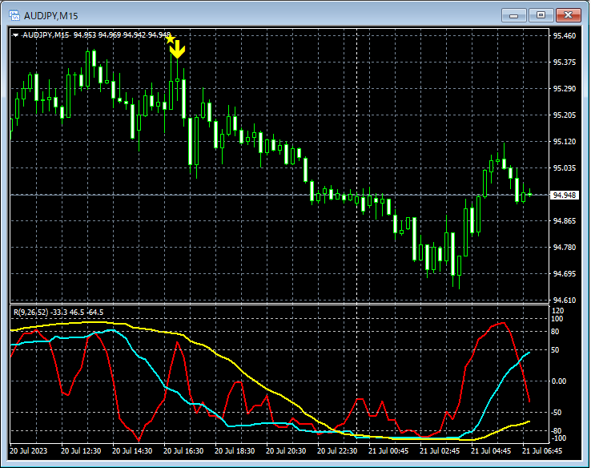
Task: Click the yellow down arrow sell signal
Action: tap(177, 50)
